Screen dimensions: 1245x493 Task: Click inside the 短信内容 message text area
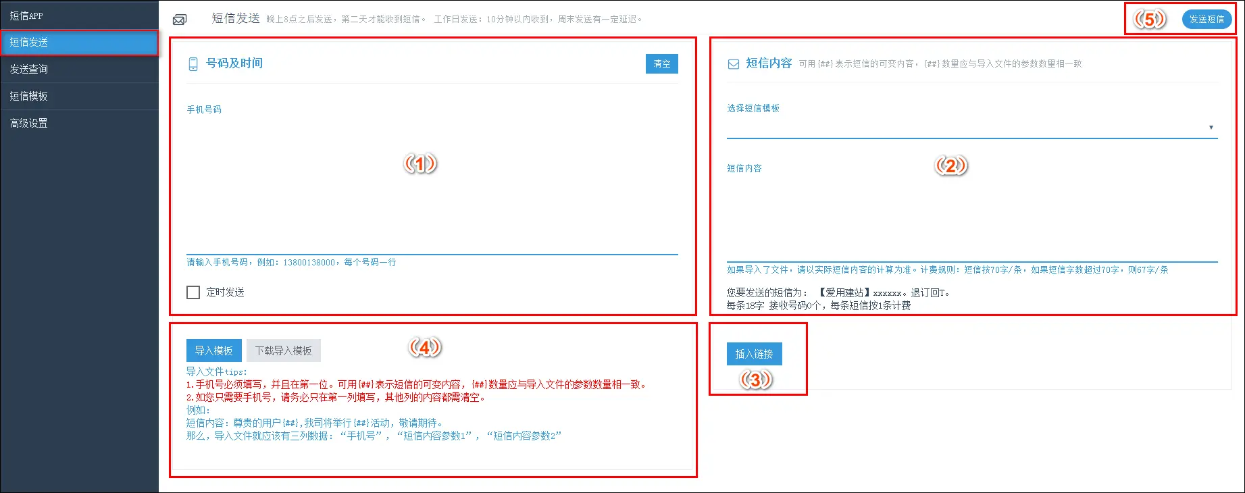[971, 216]
